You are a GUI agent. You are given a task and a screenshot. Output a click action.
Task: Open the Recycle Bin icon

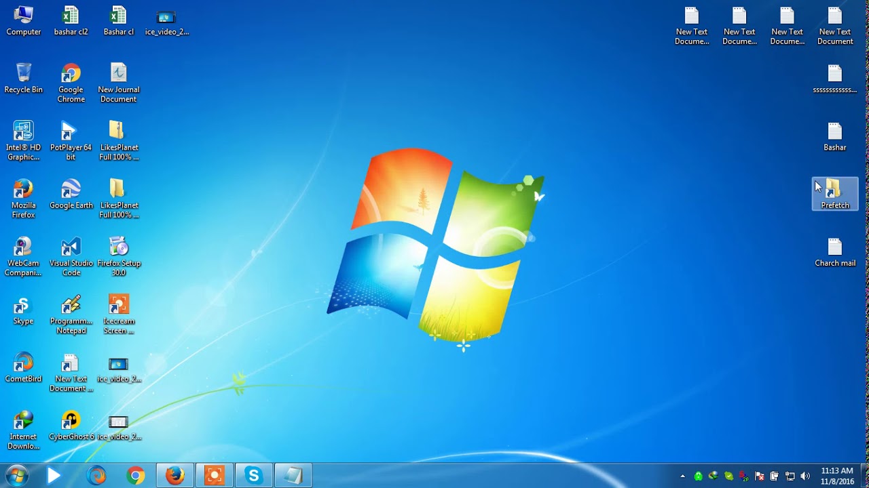(24, 78)
